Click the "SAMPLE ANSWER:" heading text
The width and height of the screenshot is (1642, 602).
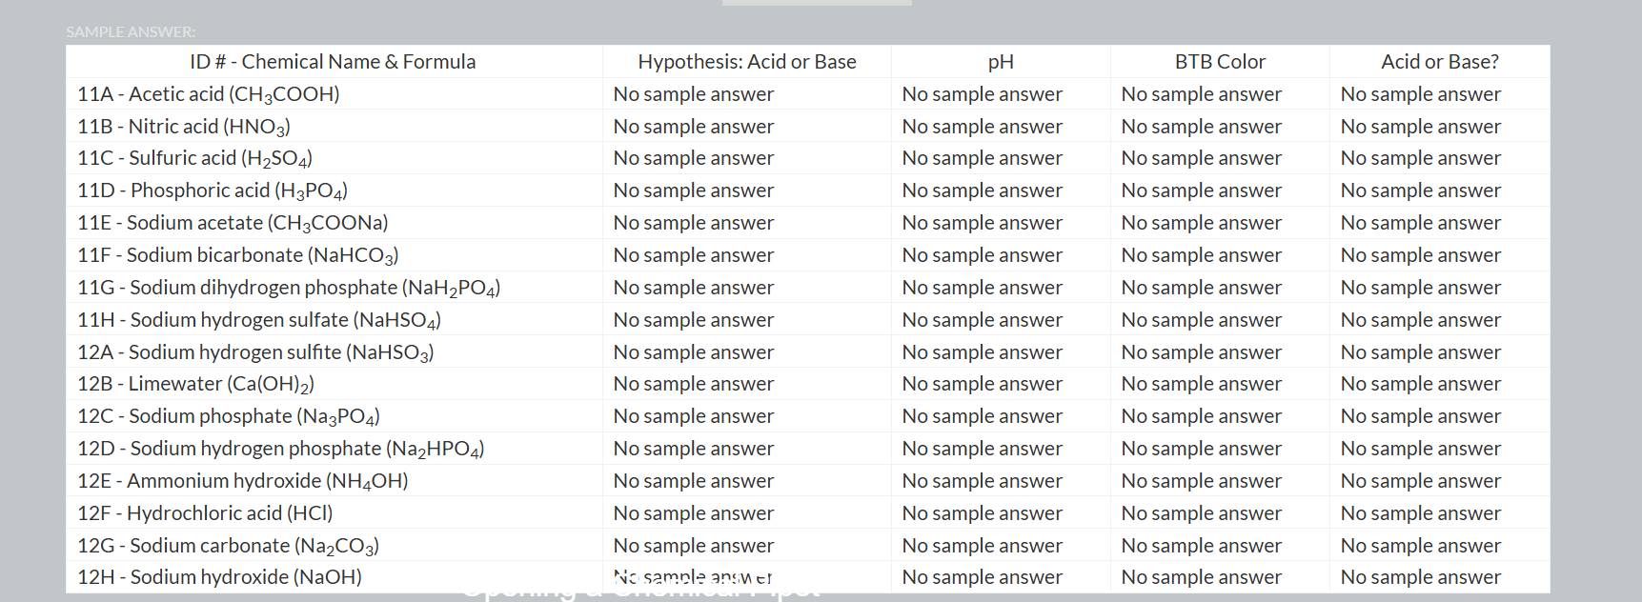[131, 32]
